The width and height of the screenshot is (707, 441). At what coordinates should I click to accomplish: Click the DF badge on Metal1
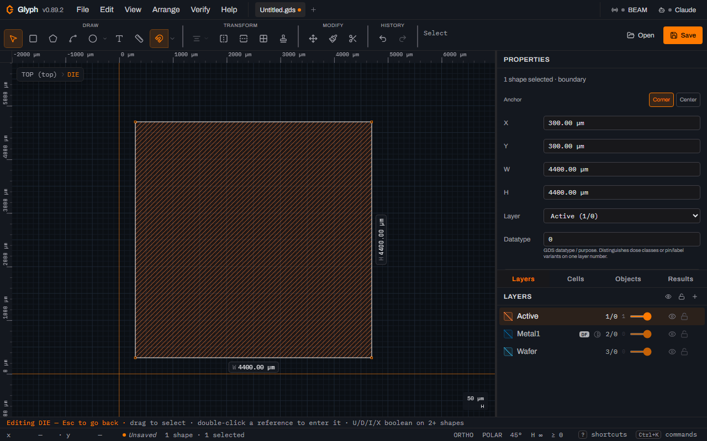pyautogui.click(x=584, y=334)
